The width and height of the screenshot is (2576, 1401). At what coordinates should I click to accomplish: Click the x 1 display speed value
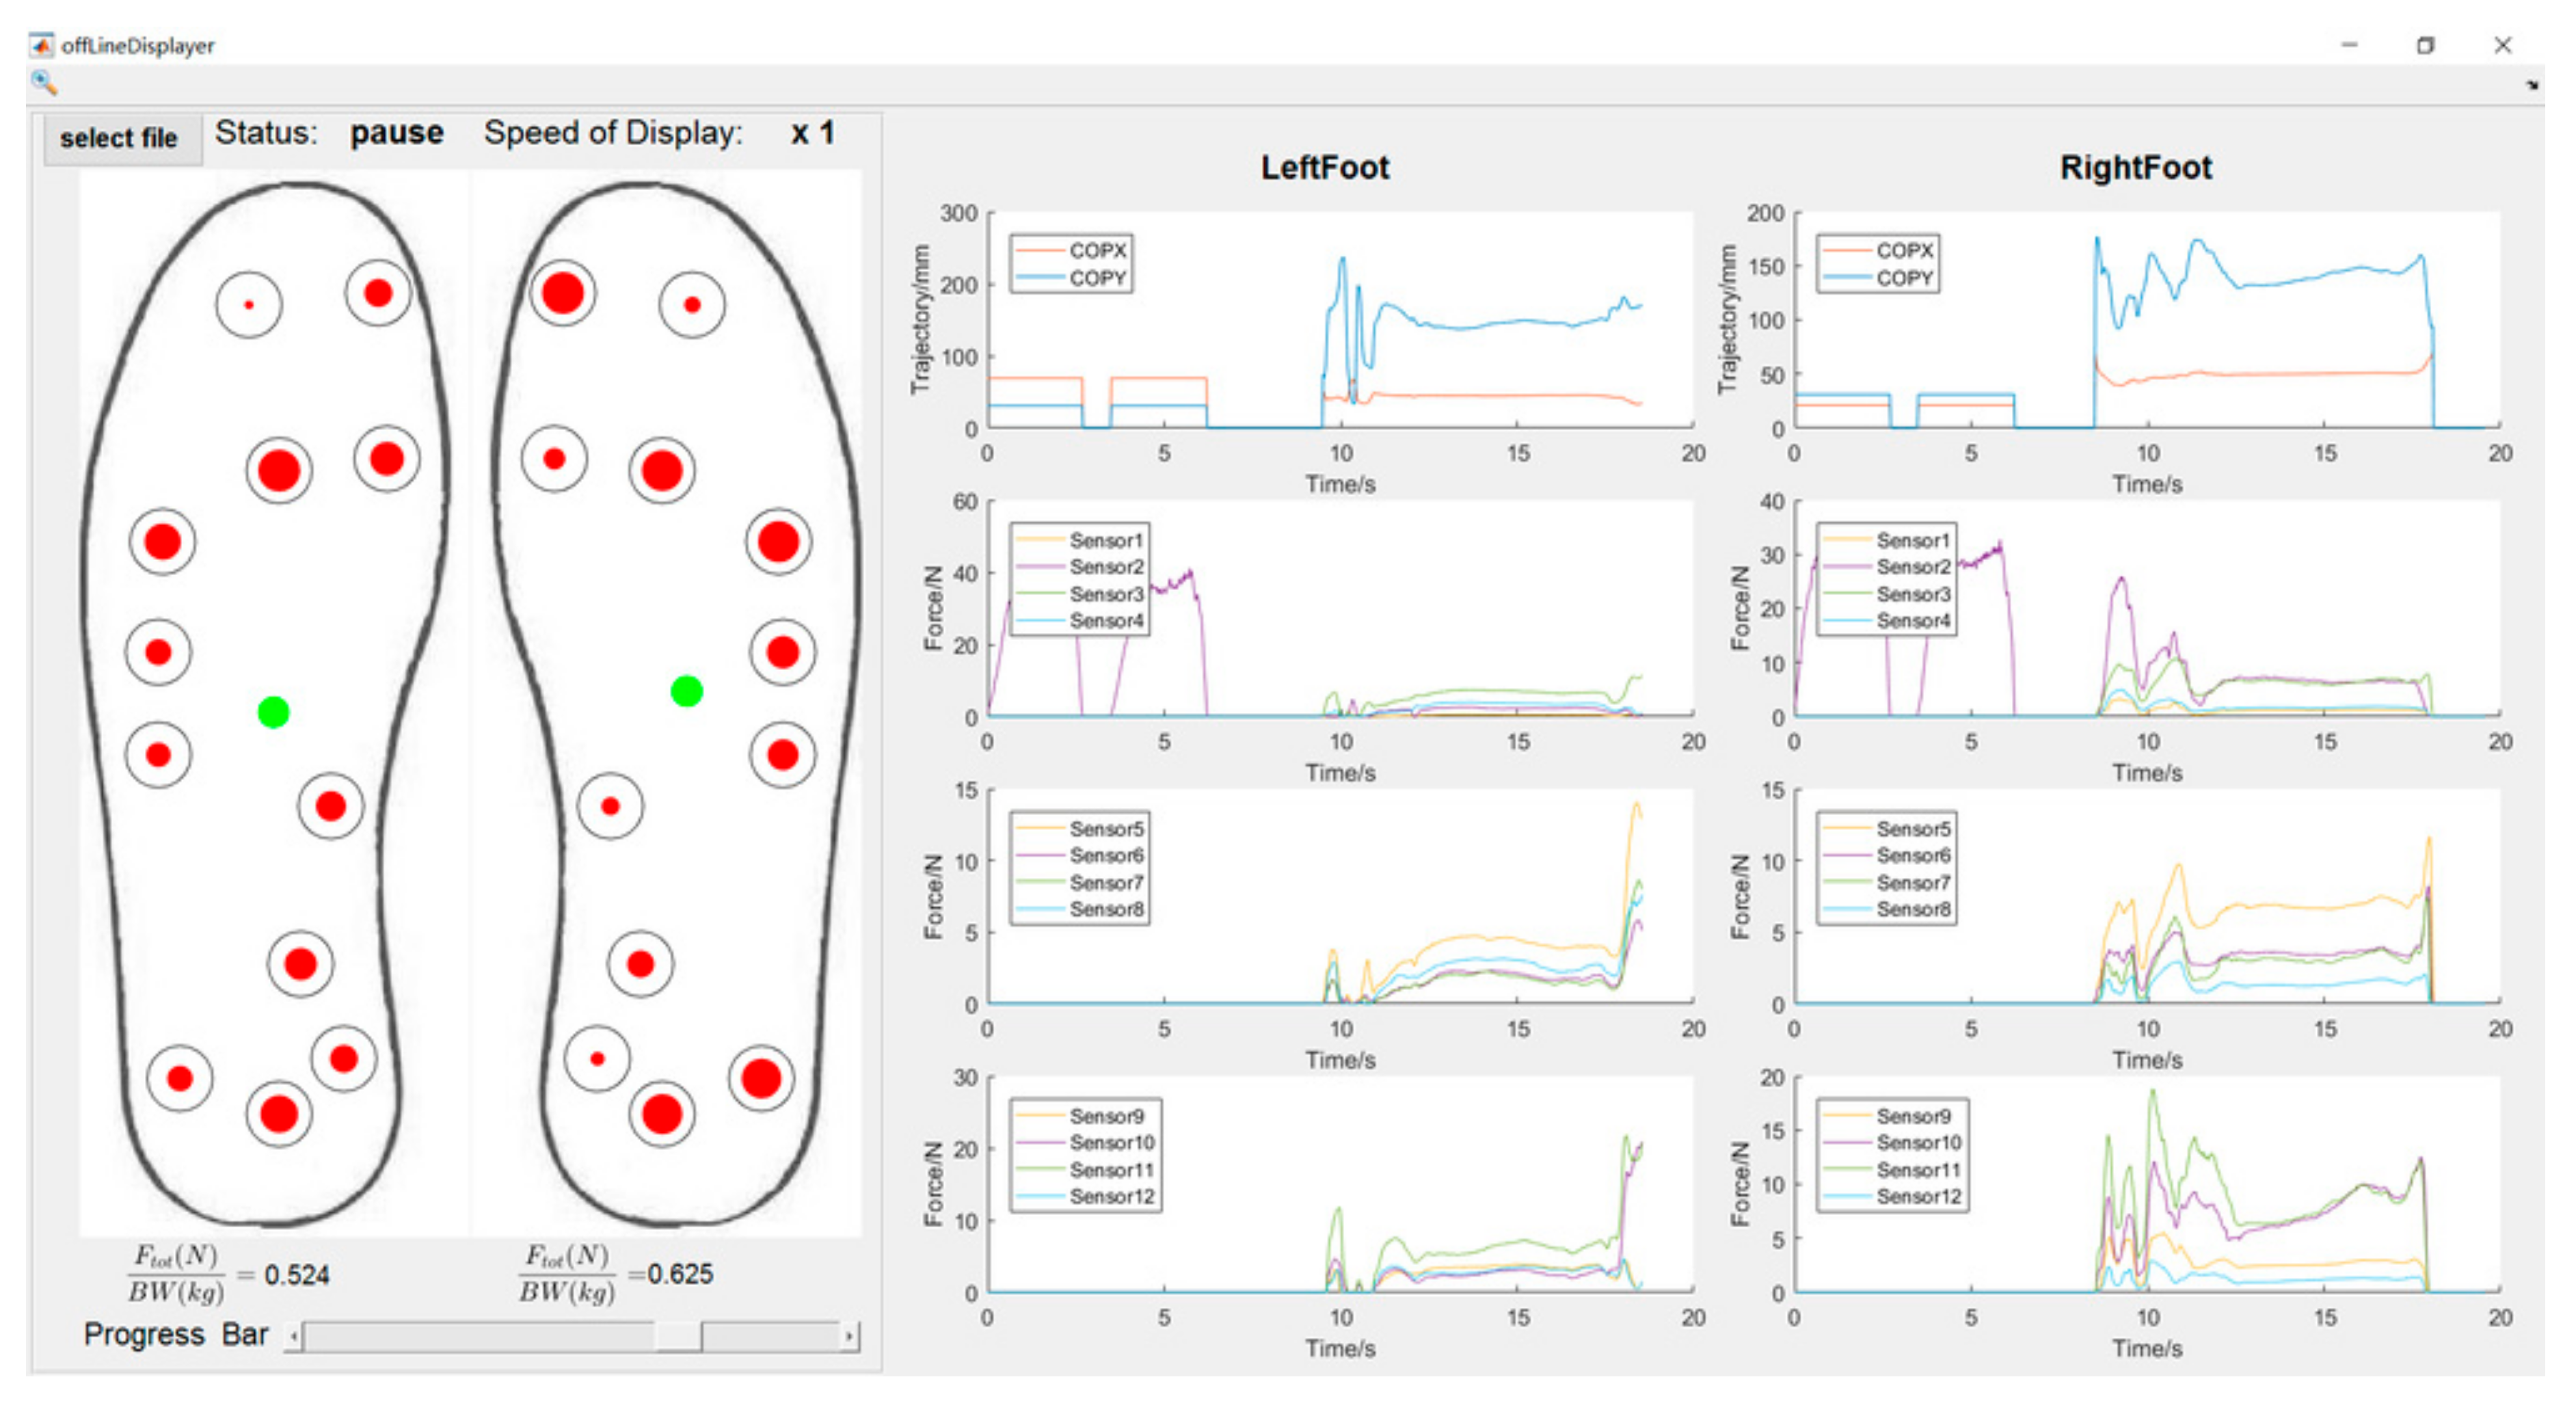pos(812,133)
